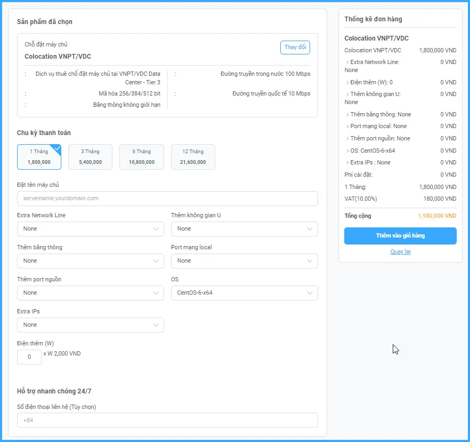Select the 3 Tháng billing cycle
The width and height of the screenshot is (470, 442).
pos(90,157)
